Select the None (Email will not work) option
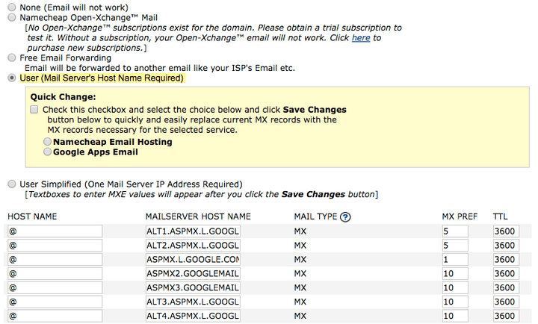 pyautogui.click(x=12, y=7)
